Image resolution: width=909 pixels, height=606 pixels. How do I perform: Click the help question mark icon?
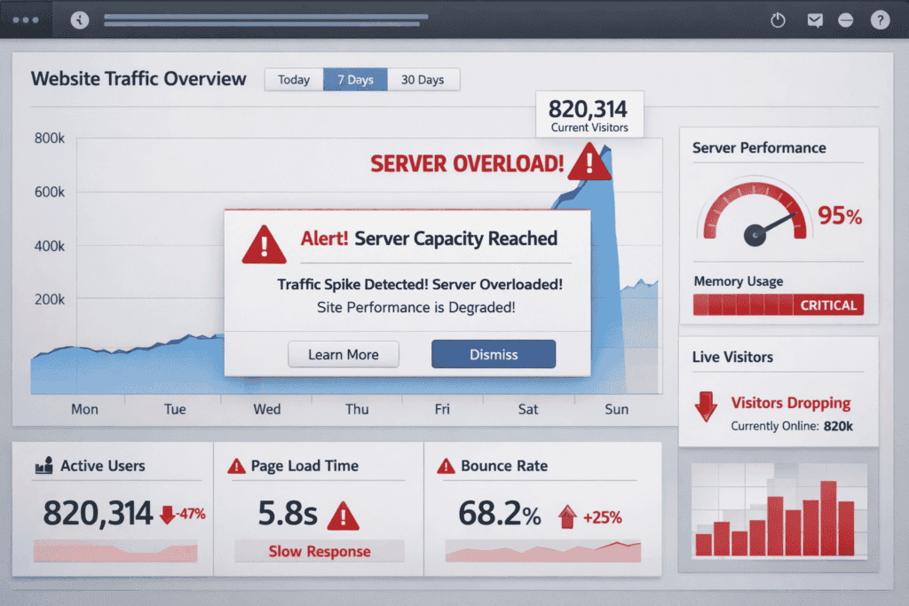[x=880, y=20]
